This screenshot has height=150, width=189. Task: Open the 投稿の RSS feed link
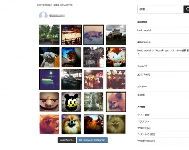pyautogui.click(x=144, y=128)
